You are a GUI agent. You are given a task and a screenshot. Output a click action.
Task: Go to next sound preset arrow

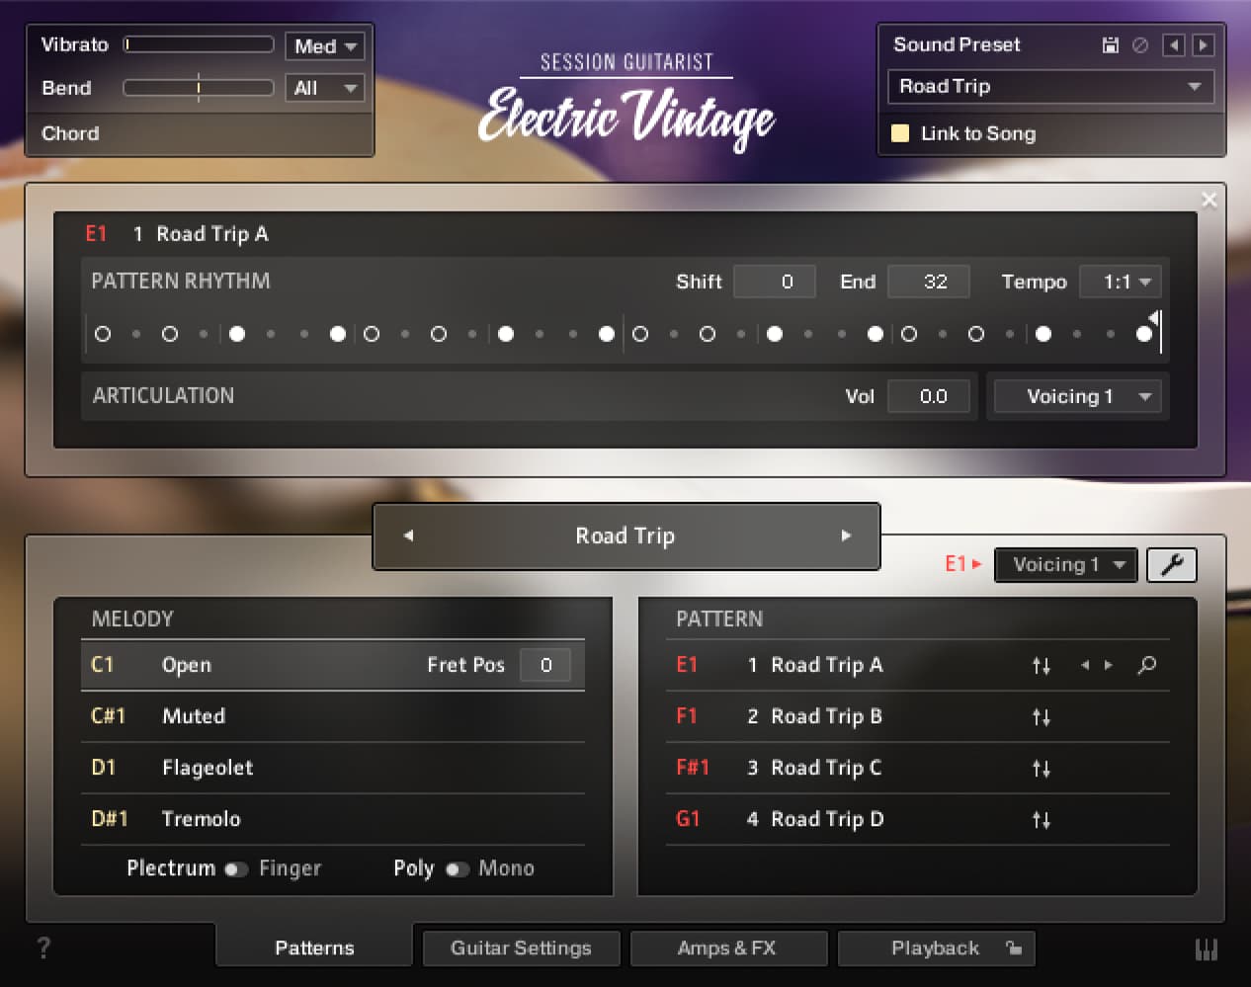coord(1203,44)
